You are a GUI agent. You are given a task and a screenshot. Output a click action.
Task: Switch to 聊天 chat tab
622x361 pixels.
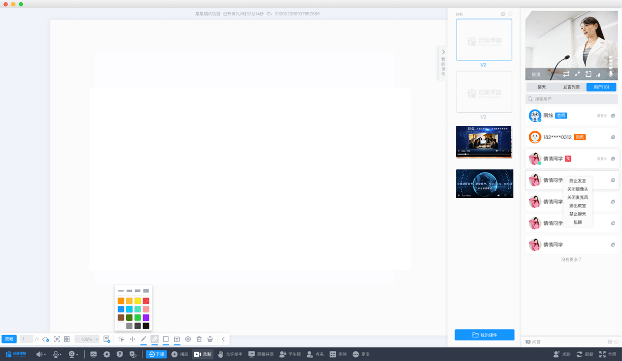coord(541,87)
